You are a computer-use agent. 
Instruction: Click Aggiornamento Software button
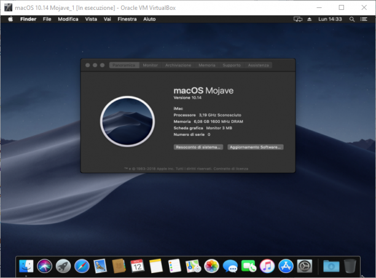(256, 147)
